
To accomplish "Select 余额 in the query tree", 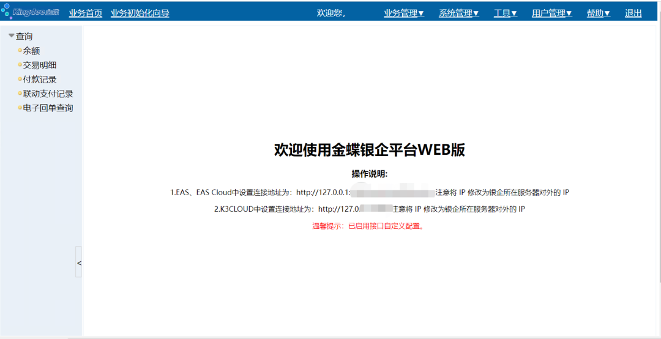I will point(32,51).
